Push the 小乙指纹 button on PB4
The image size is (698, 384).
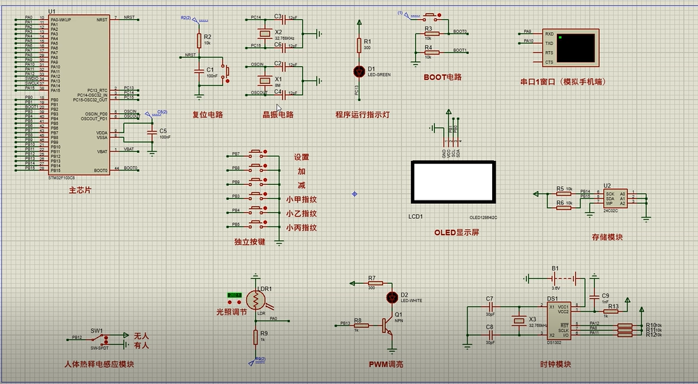coord(257,211)
